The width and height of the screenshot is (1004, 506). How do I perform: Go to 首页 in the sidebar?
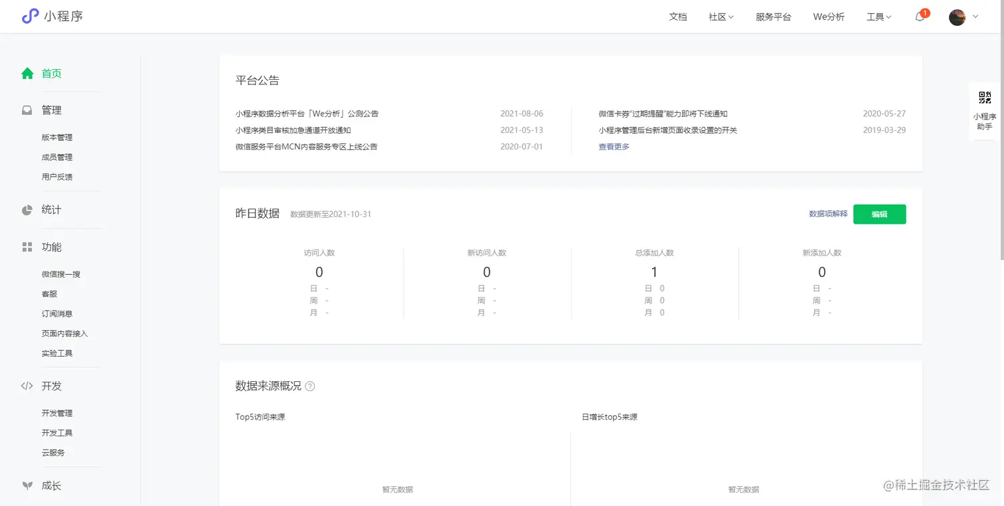coord(52,74)
